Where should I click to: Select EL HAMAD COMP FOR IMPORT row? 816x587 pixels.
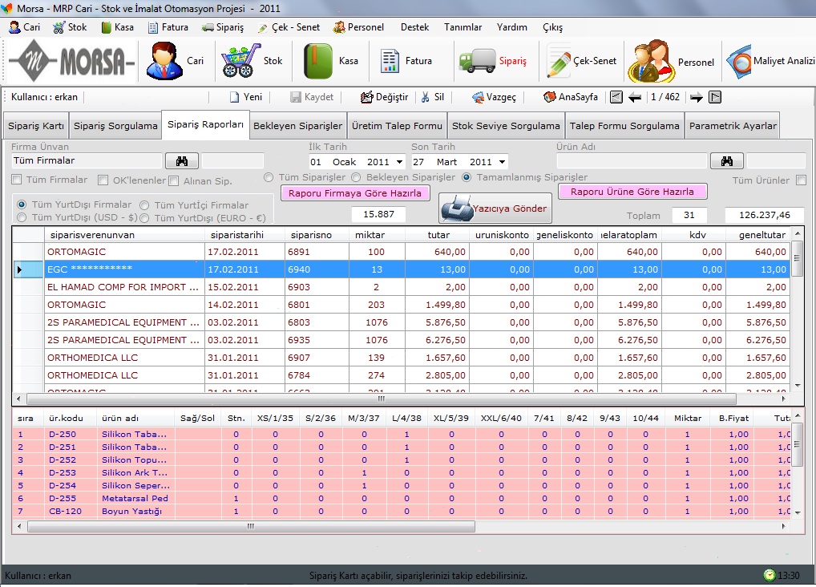pos(401,287)
